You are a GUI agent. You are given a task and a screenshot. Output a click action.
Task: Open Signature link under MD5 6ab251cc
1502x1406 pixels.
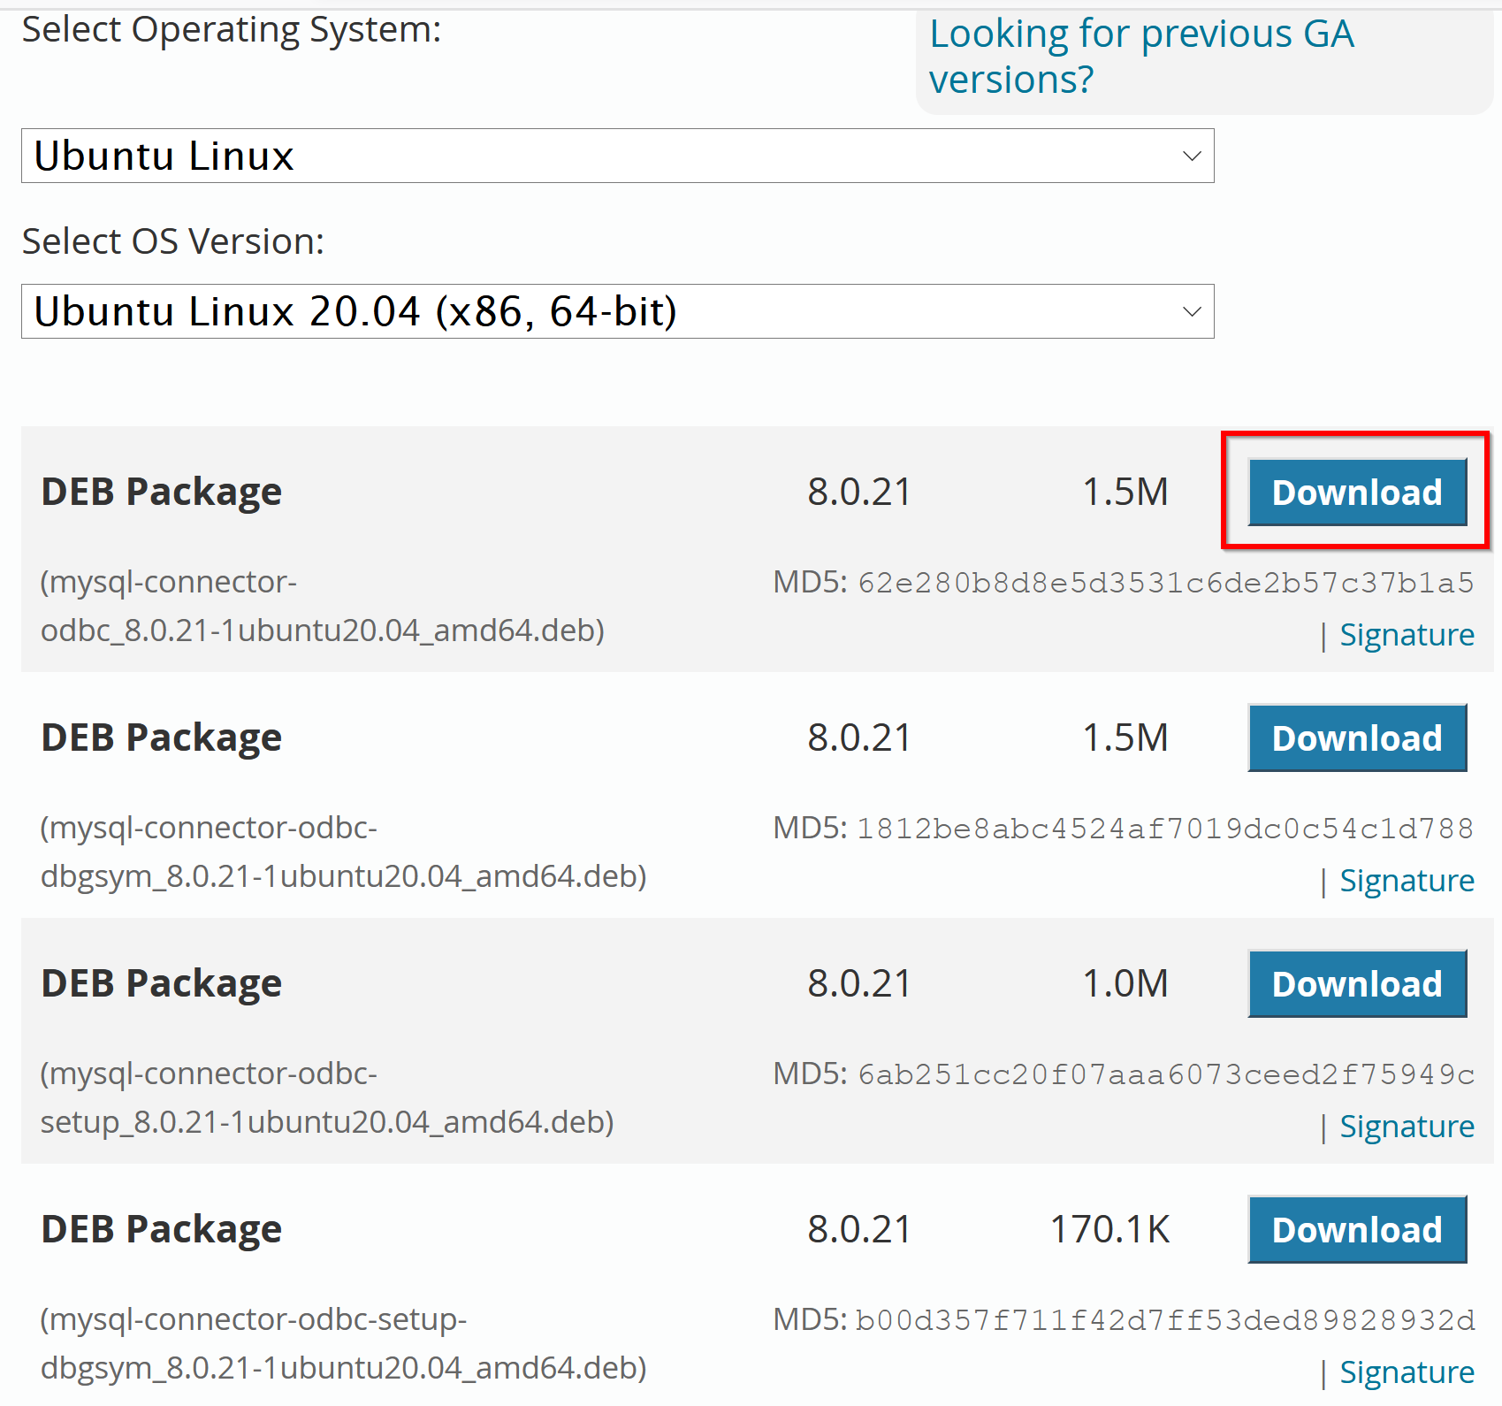1407,1127
